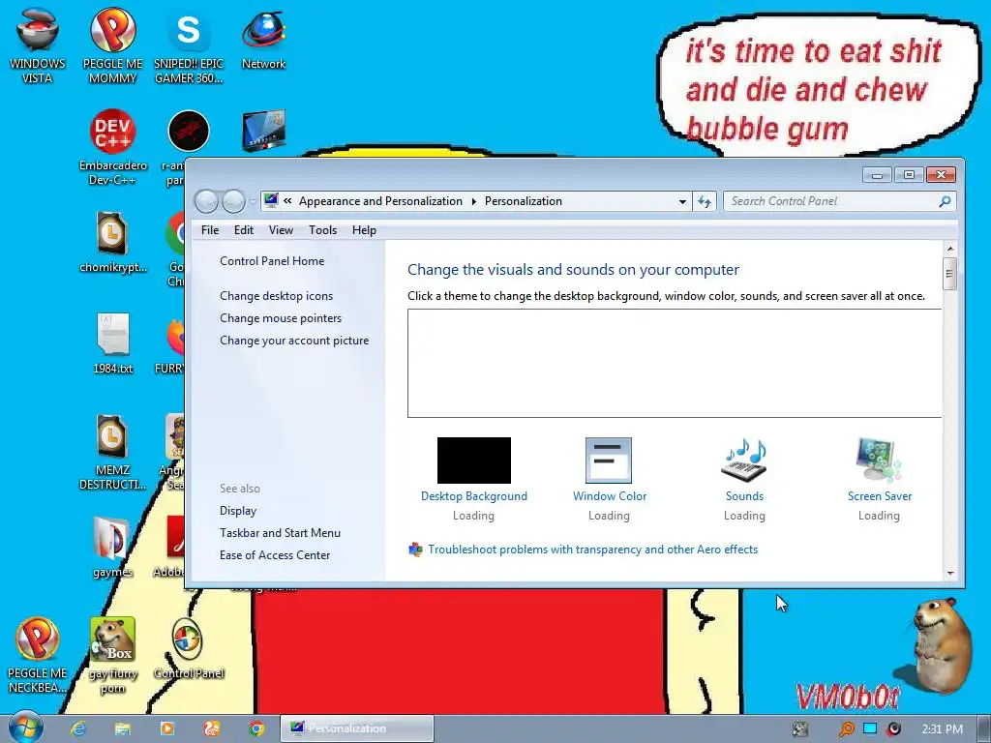Screen dimensions: 991x743
Task: Click the search magnifier in Control Panel box
Action: 945,201
